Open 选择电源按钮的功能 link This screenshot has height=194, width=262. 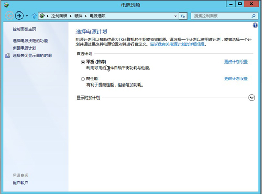click(30, 41)
